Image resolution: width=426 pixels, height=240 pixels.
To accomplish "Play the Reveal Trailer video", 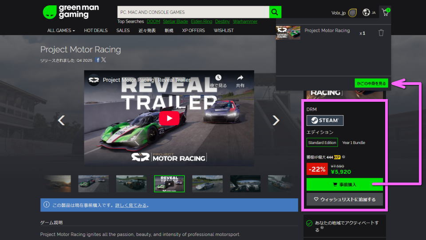I will 169,118.
